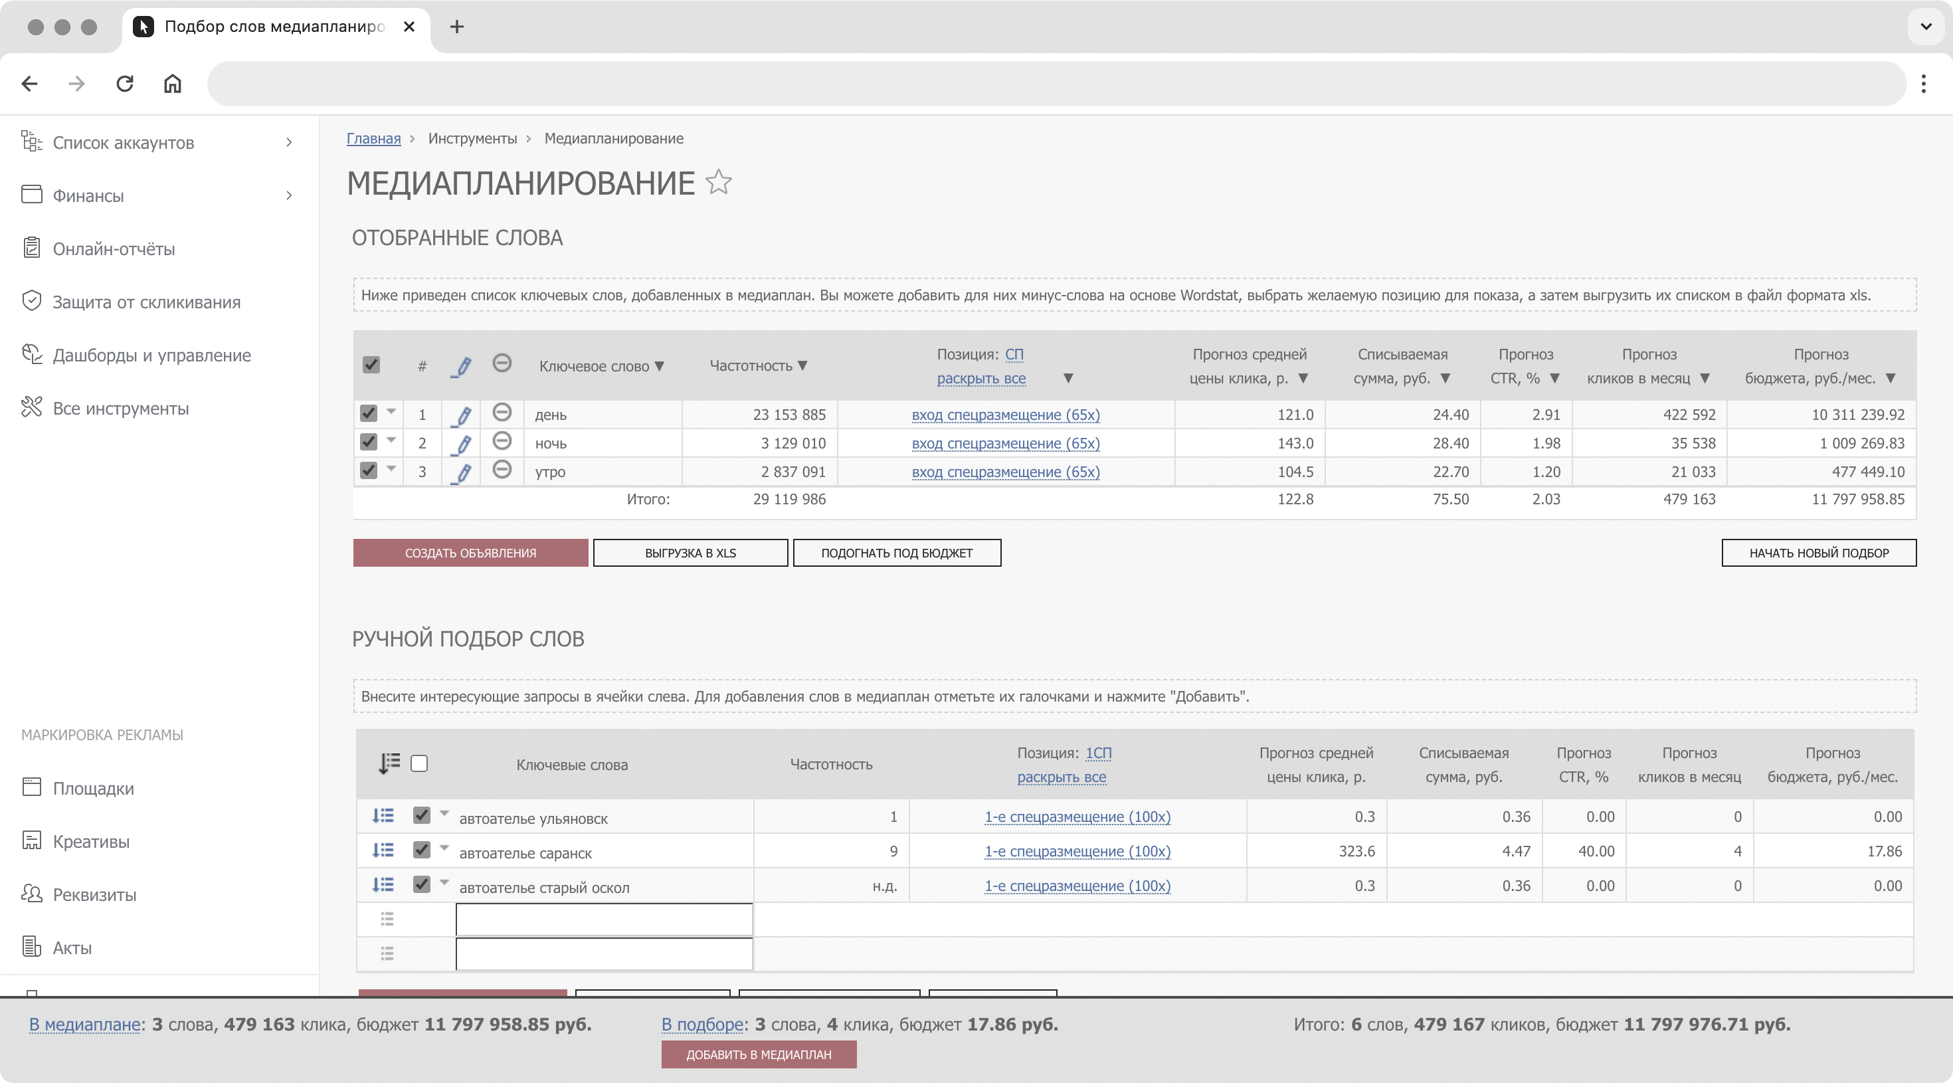The width and height of the screenshot is (1953, 1083).
Task: Uncheck 'автоателье ульяновск' checkbox
Action: (x=422, y=815)
